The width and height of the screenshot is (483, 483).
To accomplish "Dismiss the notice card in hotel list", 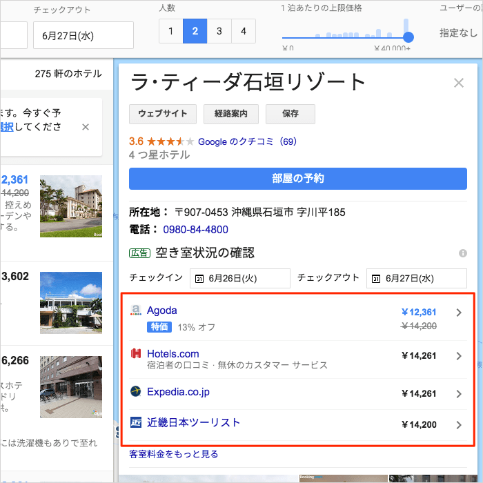I will coord(86,127).
